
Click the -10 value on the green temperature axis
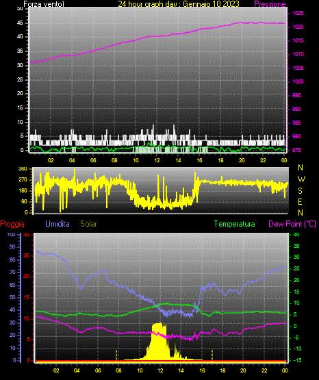(298, 349)
